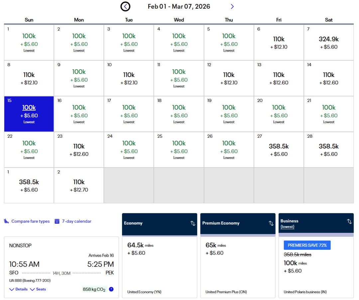This screenshot has height=300, width=359.
Task: Open Compare fare types link
Action: pyautogui.click(x=30, y=221)
